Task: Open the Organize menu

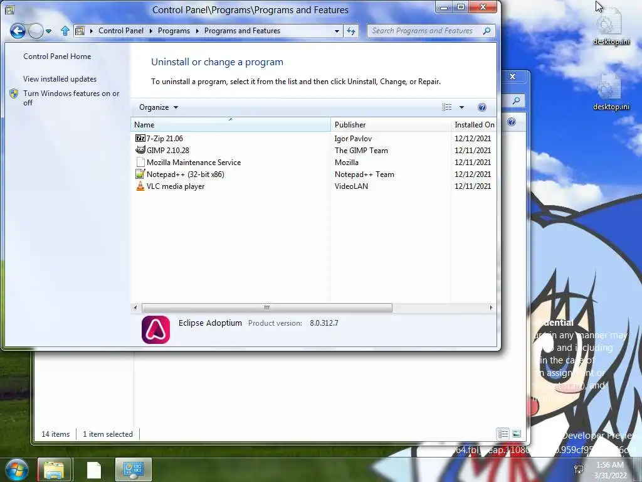Action: tap(159, 107)
